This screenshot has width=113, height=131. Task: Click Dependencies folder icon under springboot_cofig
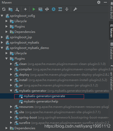(x=12, y=32)
